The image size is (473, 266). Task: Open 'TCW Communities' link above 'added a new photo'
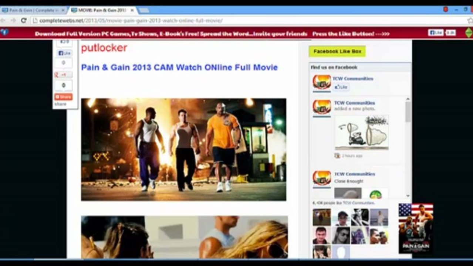[355, 103]
